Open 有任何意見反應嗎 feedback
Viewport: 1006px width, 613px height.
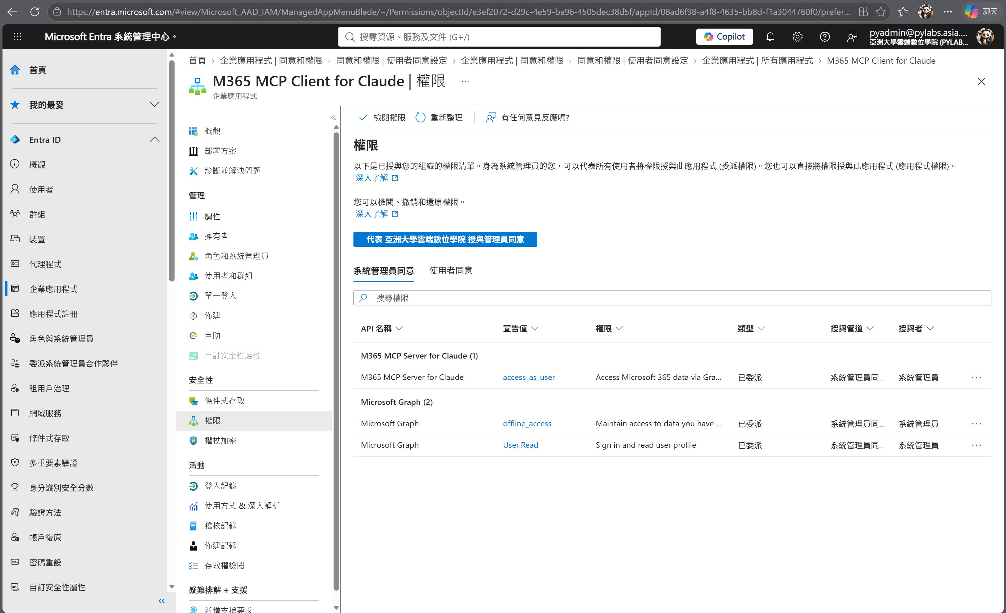(x=527, y=118)
